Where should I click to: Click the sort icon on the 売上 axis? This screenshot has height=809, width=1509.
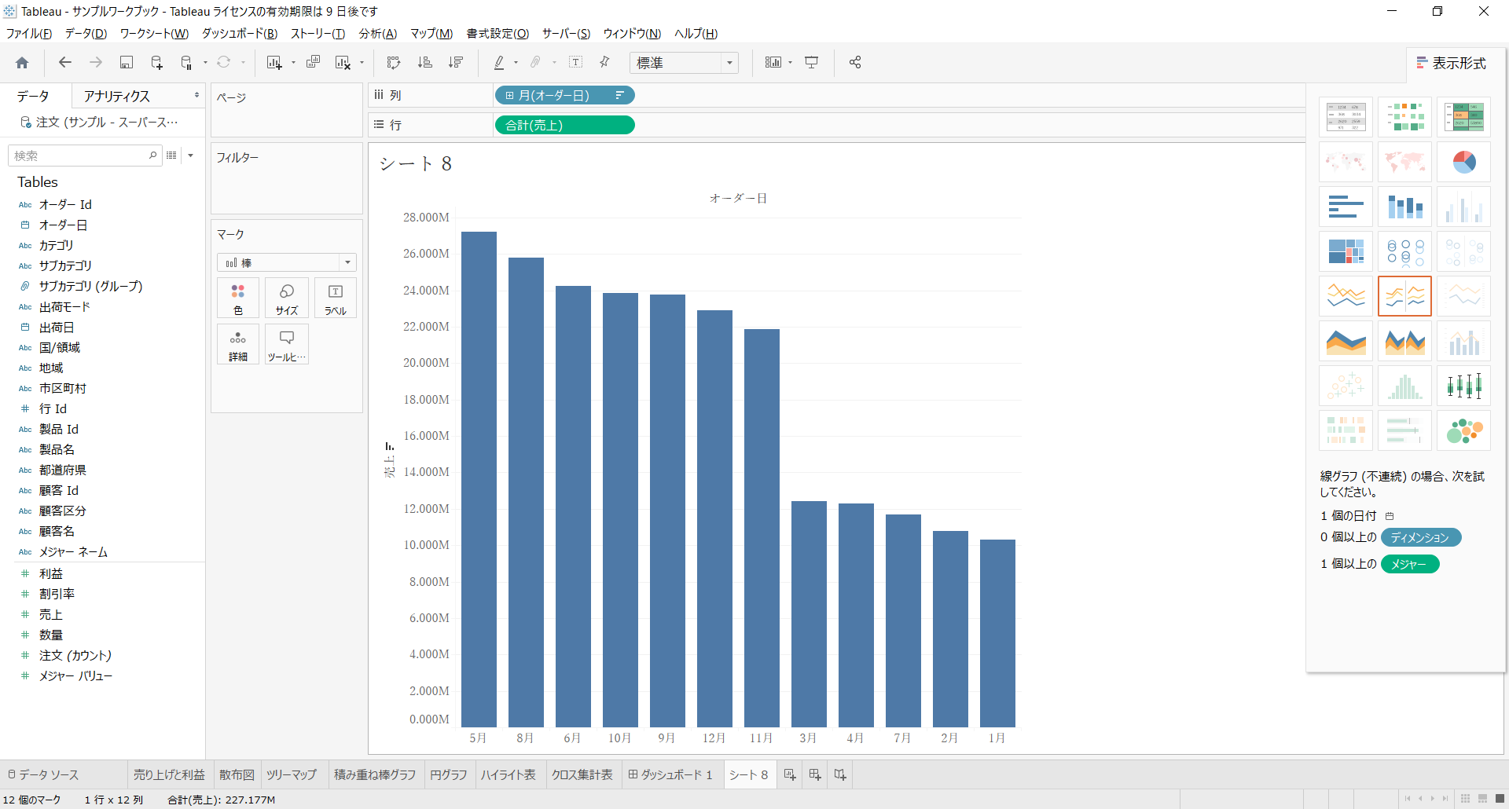point(389,446)
